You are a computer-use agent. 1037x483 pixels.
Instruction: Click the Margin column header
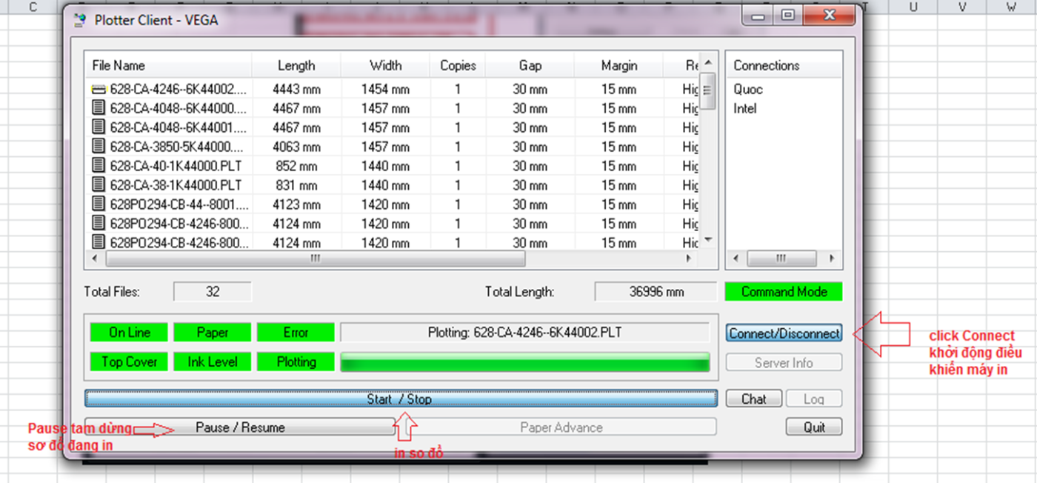[619, 66]
